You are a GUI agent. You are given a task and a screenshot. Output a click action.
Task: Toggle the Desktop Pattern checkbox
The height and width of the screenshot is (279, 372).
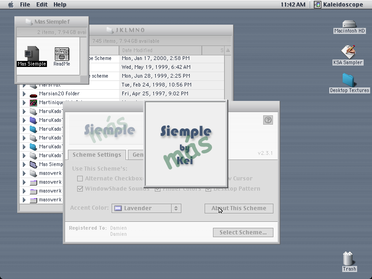coord(208,189)
